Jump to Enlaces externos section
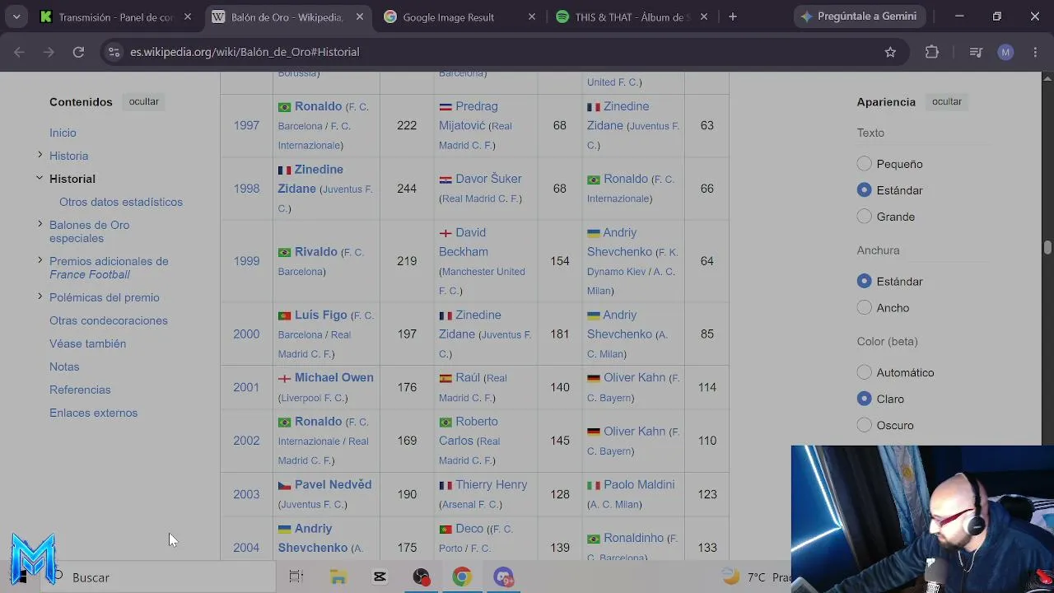1054x593 pixels. 93,413
